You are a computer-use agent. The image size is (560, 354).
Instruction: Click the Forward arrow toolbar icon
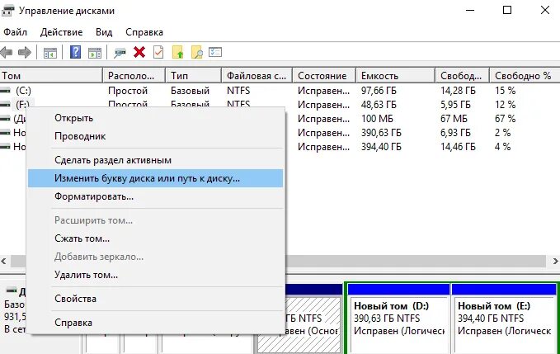(x=24, y=53)
